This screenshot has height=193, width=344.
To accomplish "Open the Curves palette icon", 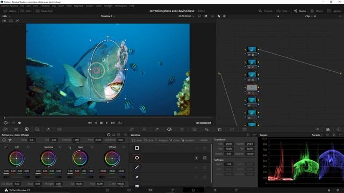I will click(x=132, y=129).
